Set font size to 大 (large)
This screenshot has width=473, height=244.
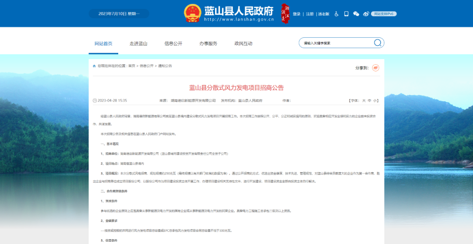(364, 100)
